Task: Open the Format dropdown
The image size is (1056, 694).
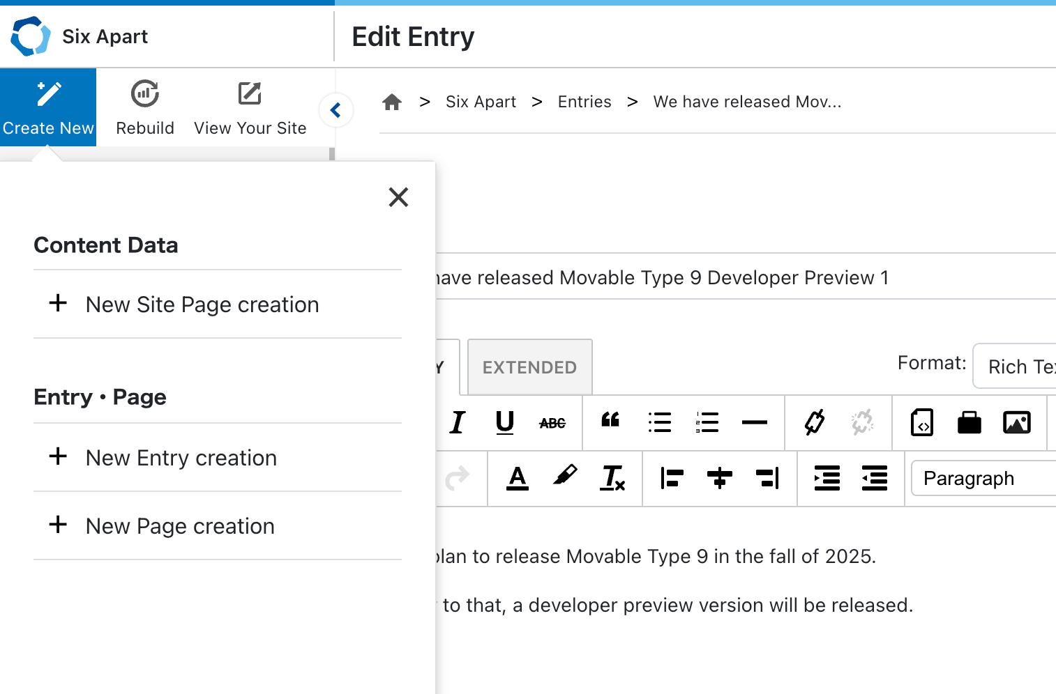Action: tap(1014, 367)
